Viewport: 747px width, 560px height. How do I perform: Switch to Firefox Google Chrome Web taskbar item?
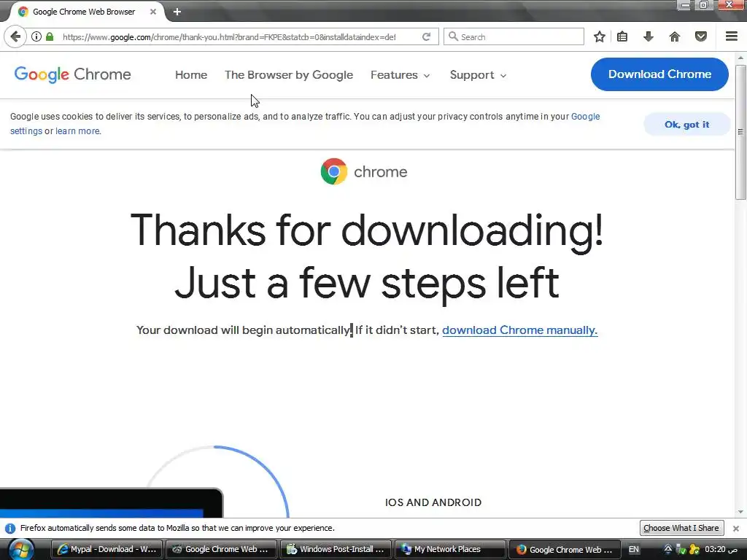click(565, 550)
